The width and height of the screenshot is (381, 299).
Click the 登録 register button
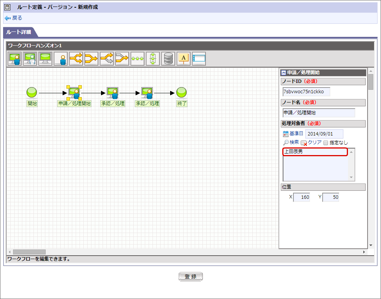tap(190, 276)
